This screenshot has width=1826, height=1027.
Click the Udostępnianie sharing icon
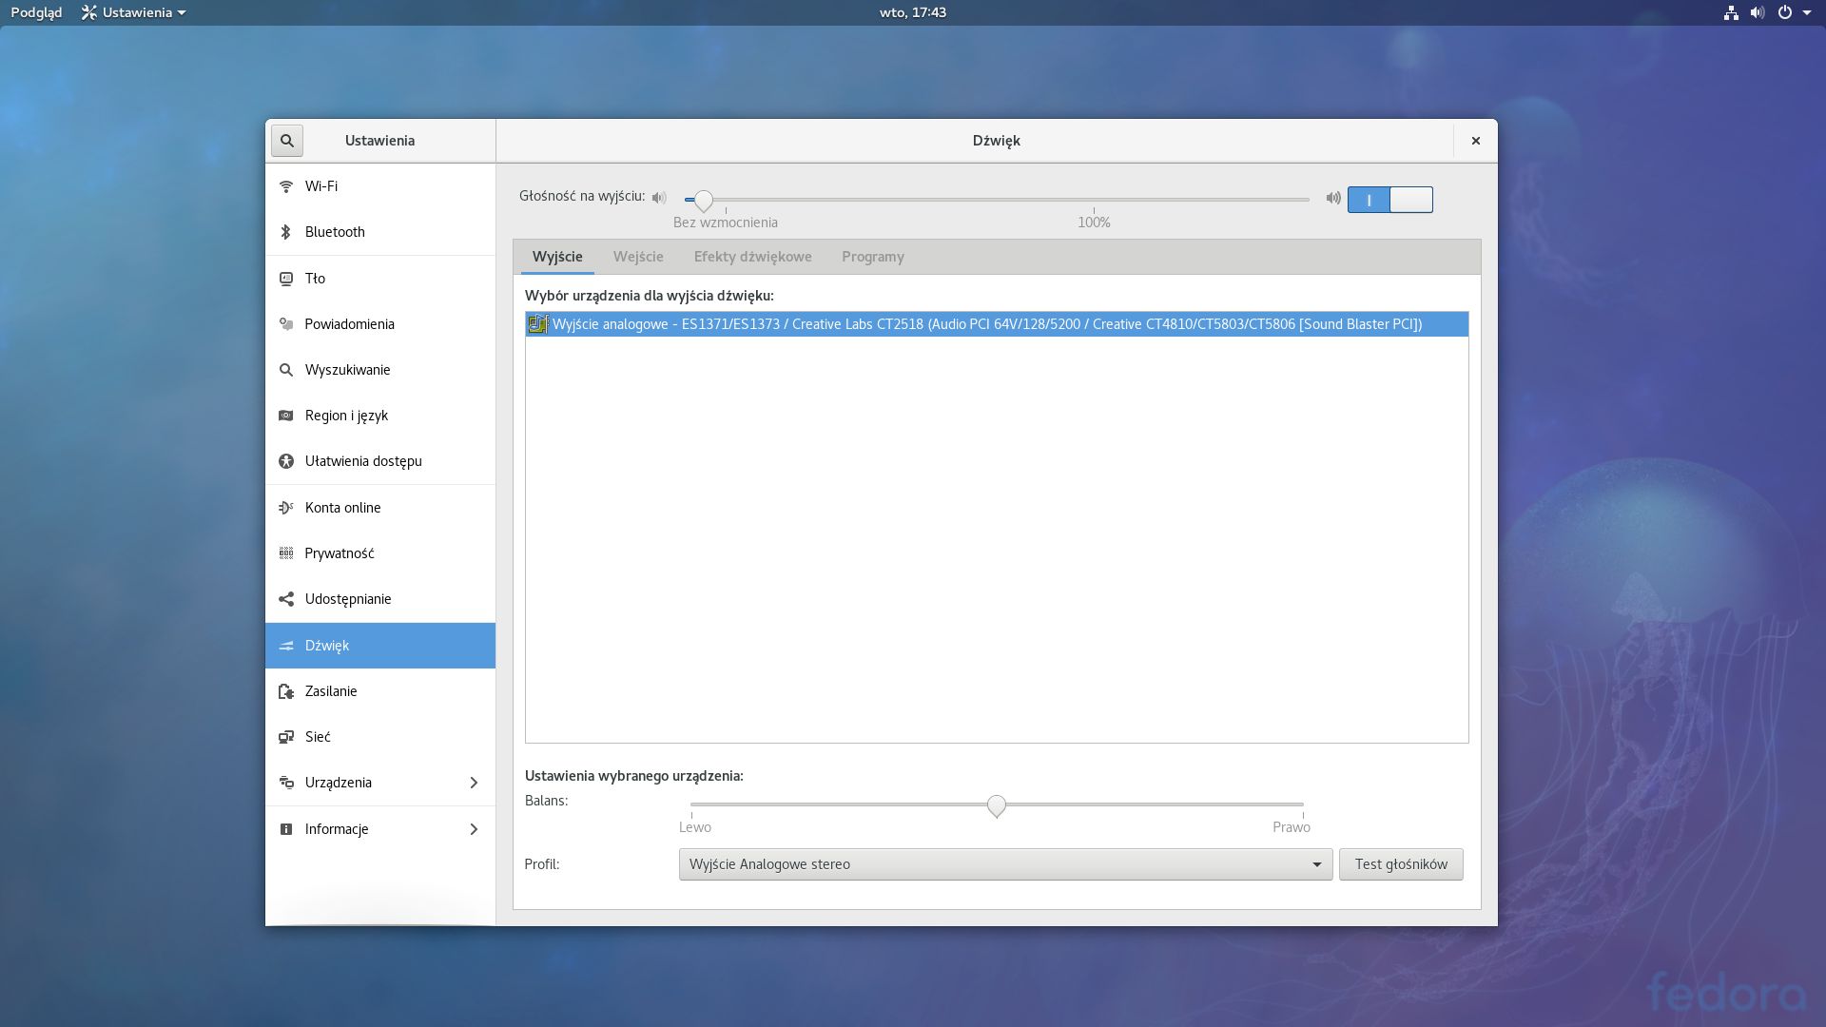point(286,599)
